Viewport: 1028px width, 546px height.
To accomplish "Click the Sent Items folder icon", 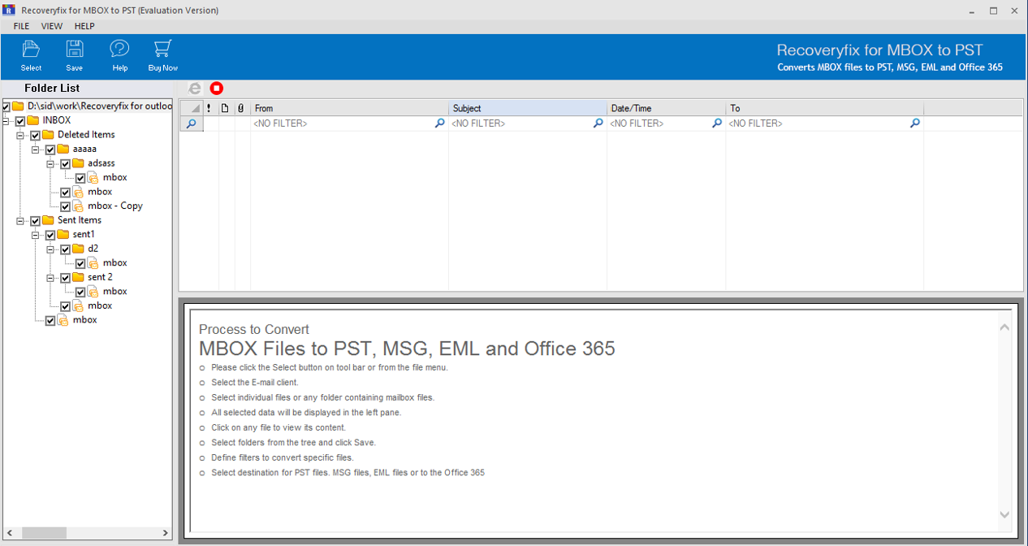I will point(48,220).
